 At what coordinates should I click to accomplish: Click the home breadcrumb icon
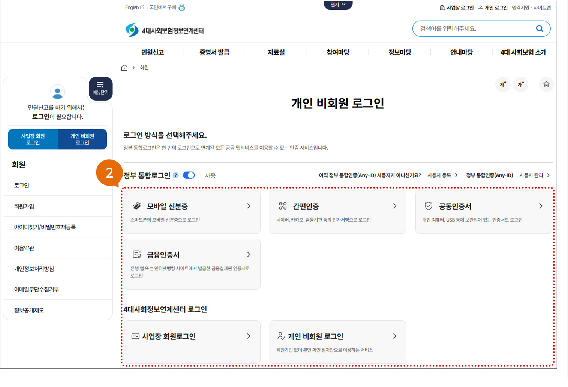coord(124,67)
